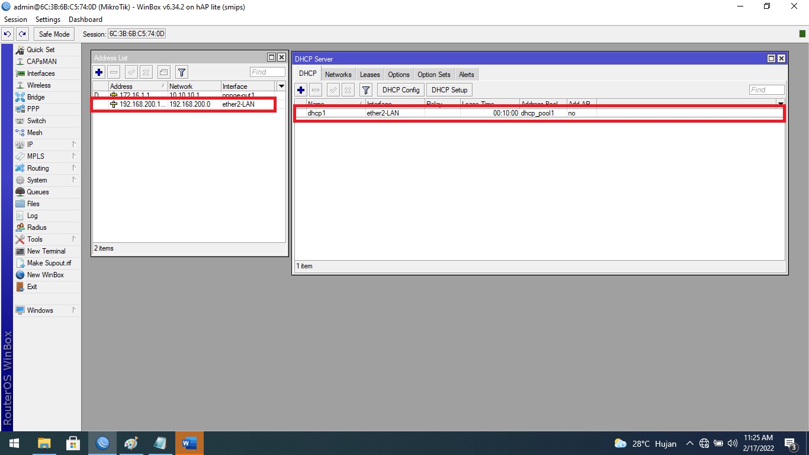This screenshot has height=455, width=809.
Task: Click the filter funnel in Address List
Action: [x=182, y=72]
